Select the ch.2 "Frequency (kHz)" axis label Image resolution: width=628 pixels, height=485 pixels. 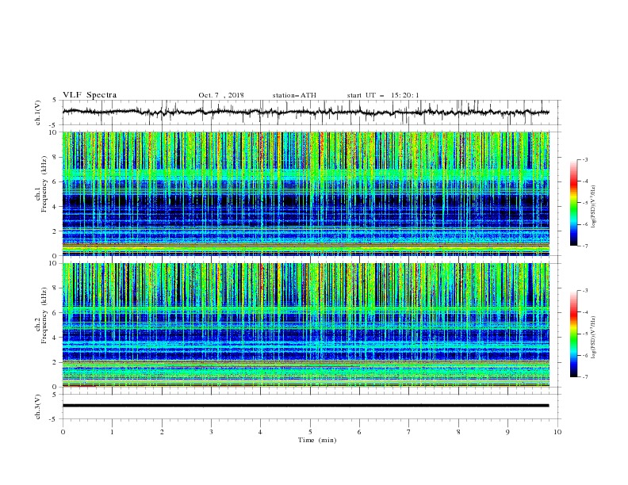(44, 315)
